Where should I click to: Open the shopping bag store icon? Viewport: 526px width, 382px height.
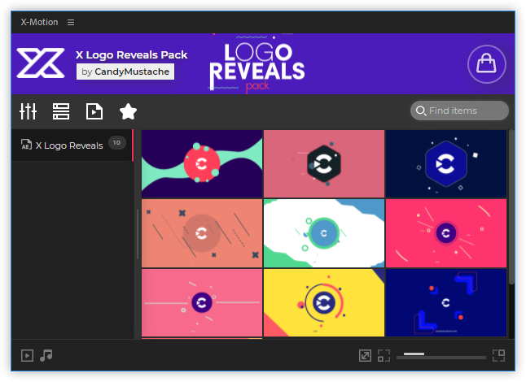tap(486, 64)
